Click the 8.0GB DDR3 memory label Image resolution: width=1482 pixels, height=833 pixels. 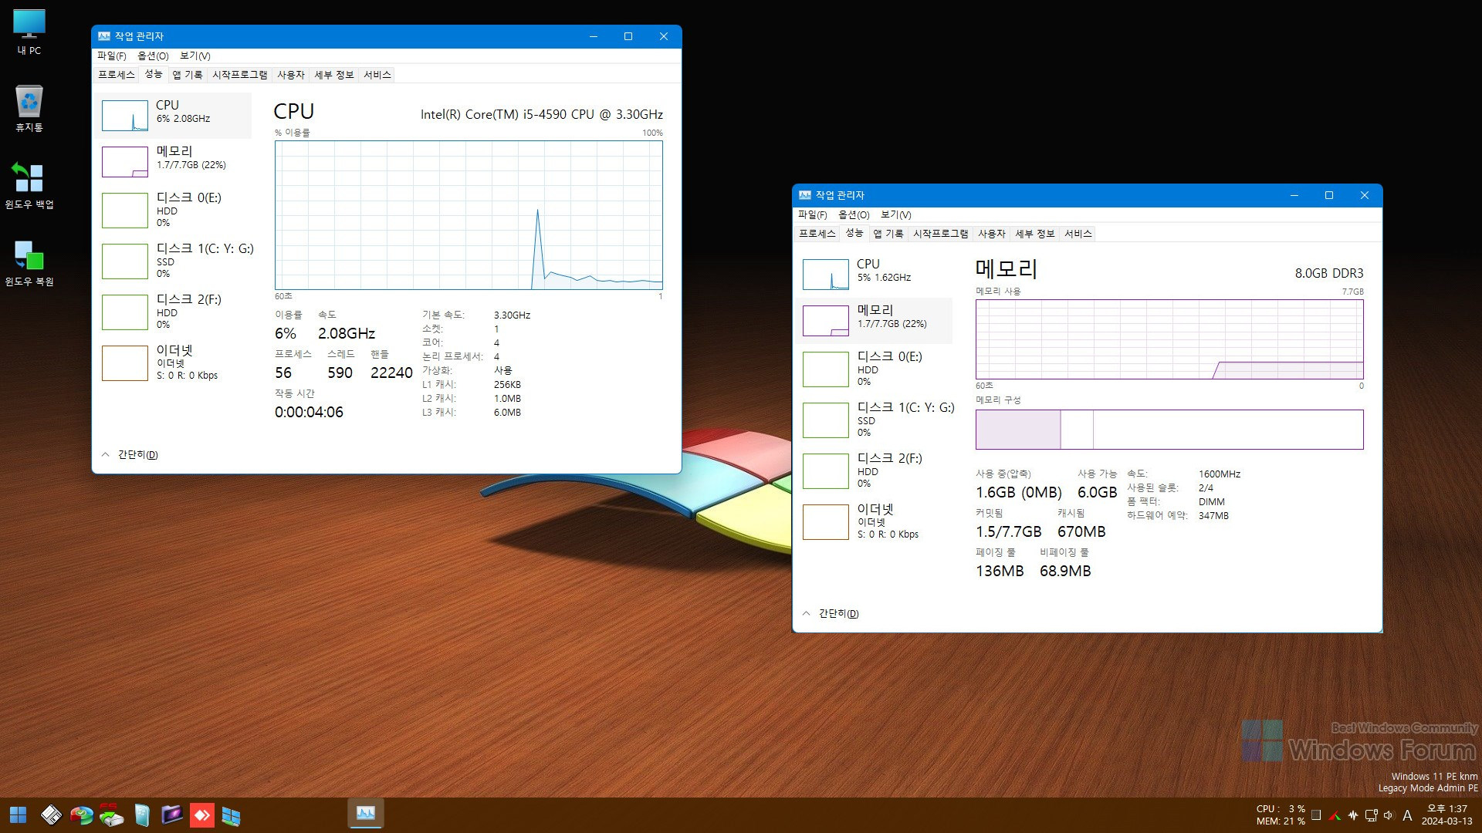[1329, 273]
